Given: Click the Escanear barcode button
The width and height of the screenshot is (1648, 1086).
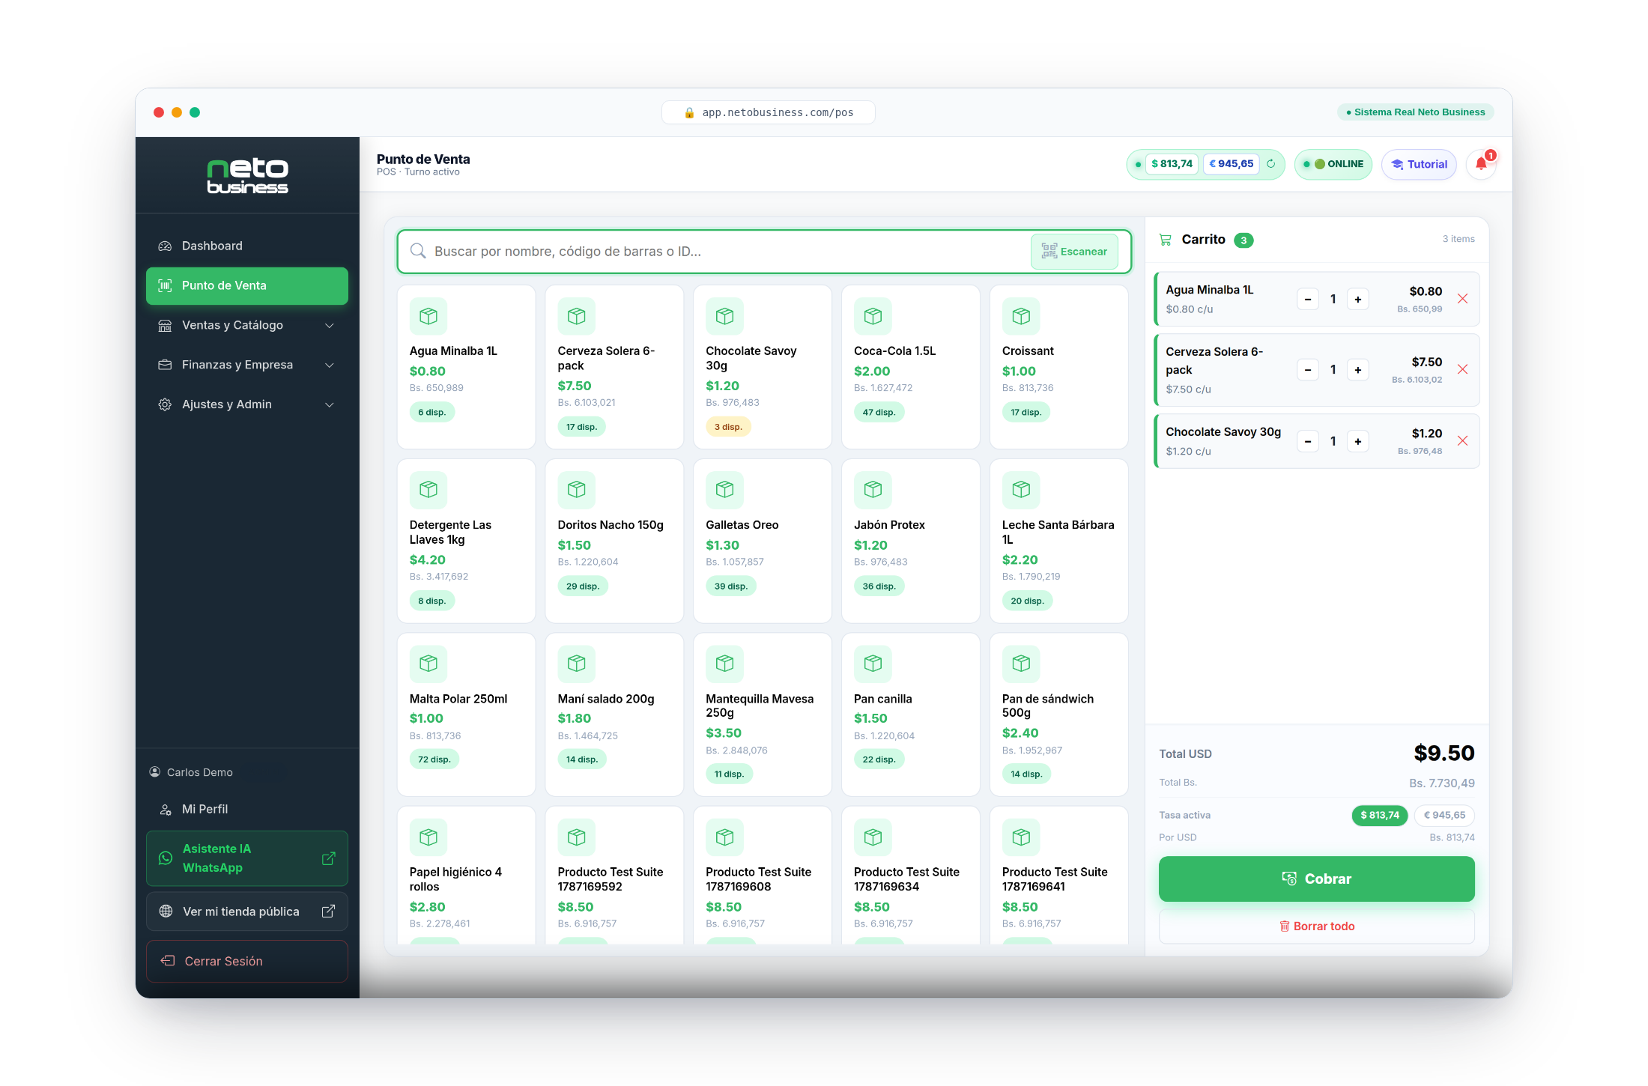Looking at the screenshot, I should pyautogui.click(x=1074, y=252).
